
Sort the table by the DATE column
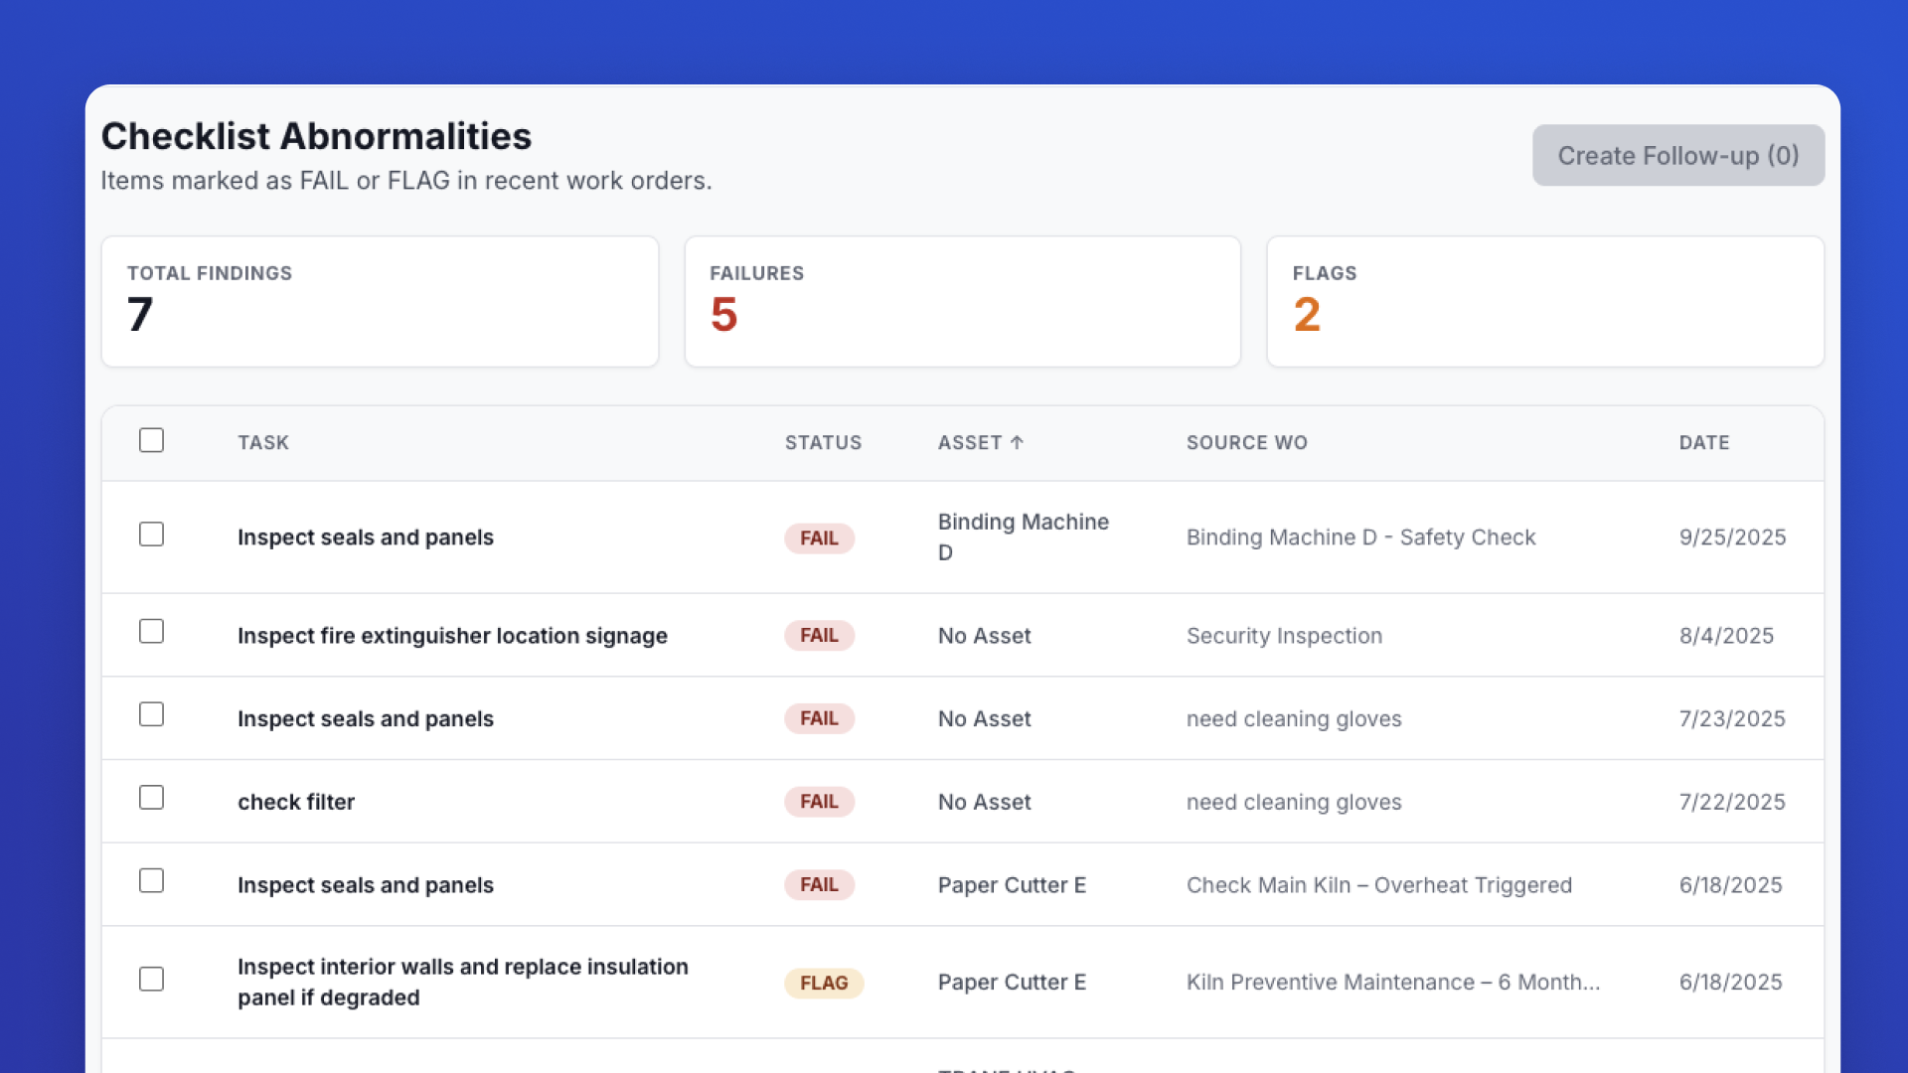pos(1704,443)
